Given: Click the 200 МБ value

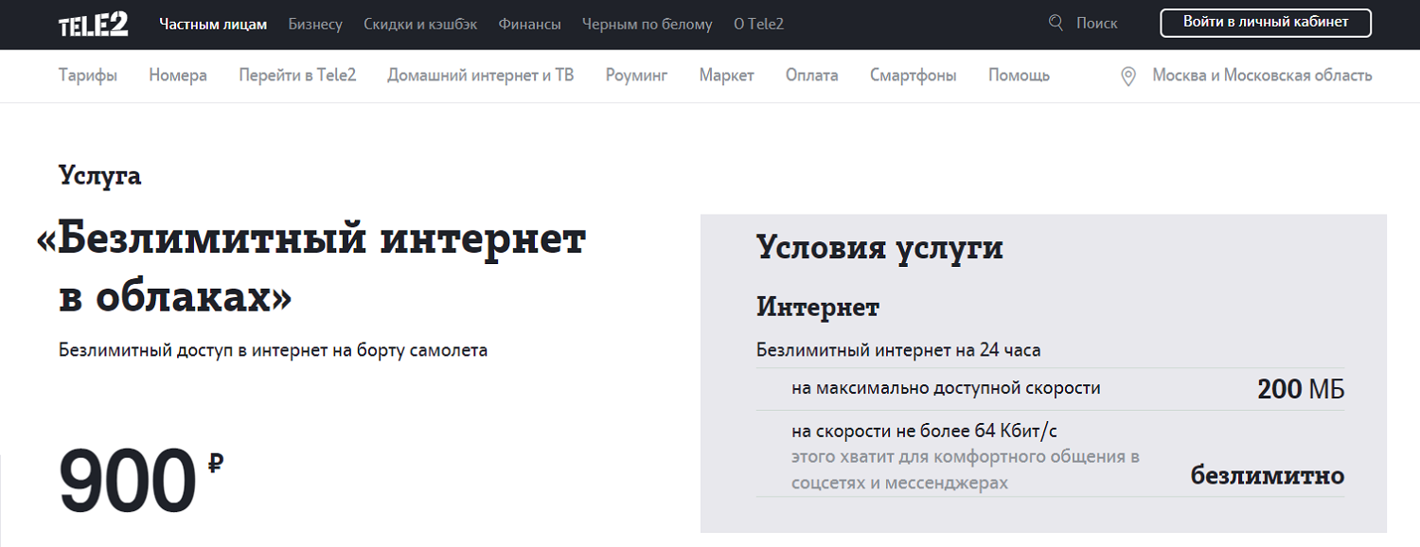Looking at the screenshot, I should 1301,389.
